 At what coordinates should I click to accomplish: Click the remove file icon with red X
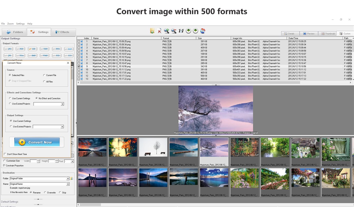tap(159, 31)
